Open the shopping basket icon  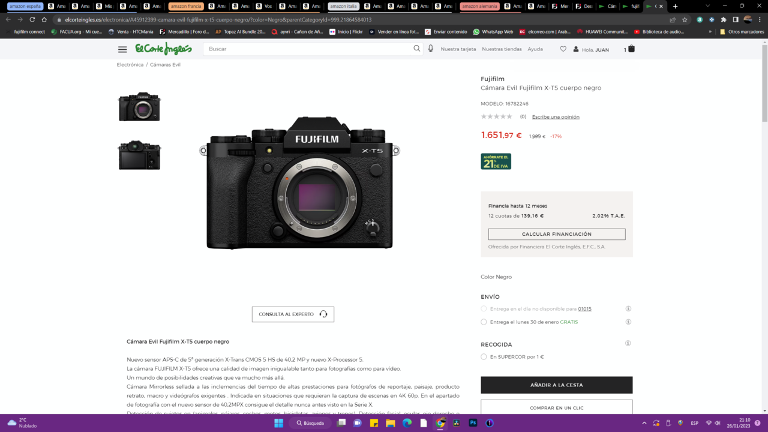tap(631, 49)
